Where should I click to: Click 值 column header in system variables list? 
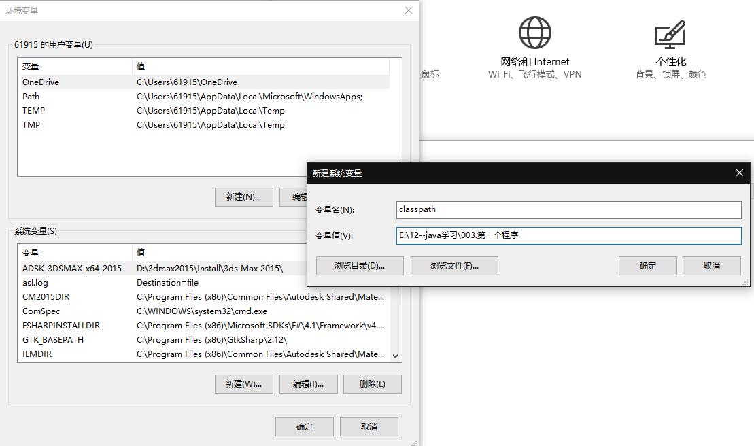[x=220, y=253]
